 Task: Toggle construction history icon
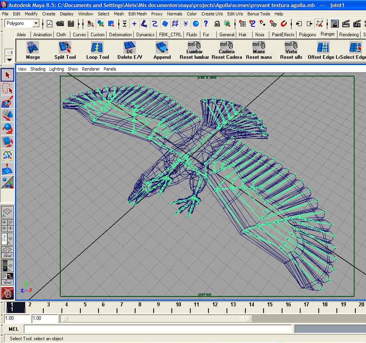point(320,24)
